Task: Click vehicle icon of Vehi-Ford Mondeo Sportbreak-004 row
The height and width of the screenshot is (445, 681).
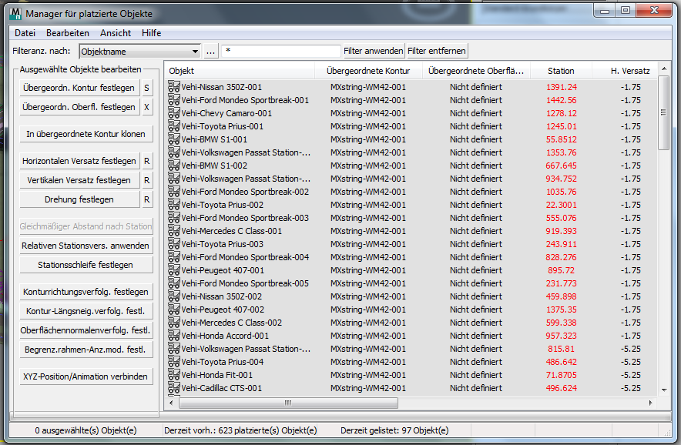Action: click(174, 256)
